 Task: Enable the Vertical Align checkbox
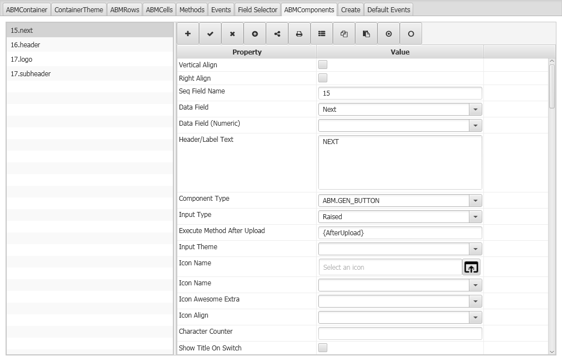coord(323,65)
